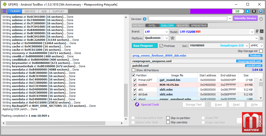Click the NON-HLOS.bin image file cell

[x=177, y=85]
